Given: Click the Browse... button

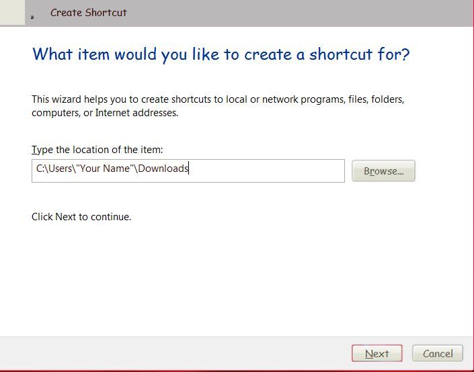Looking at the screenshot, I should (383, 171).
